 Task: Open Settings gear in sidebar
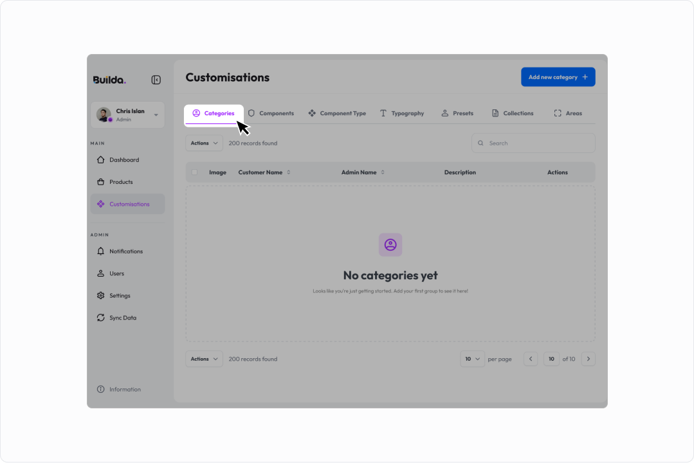(x=100, y=296)
